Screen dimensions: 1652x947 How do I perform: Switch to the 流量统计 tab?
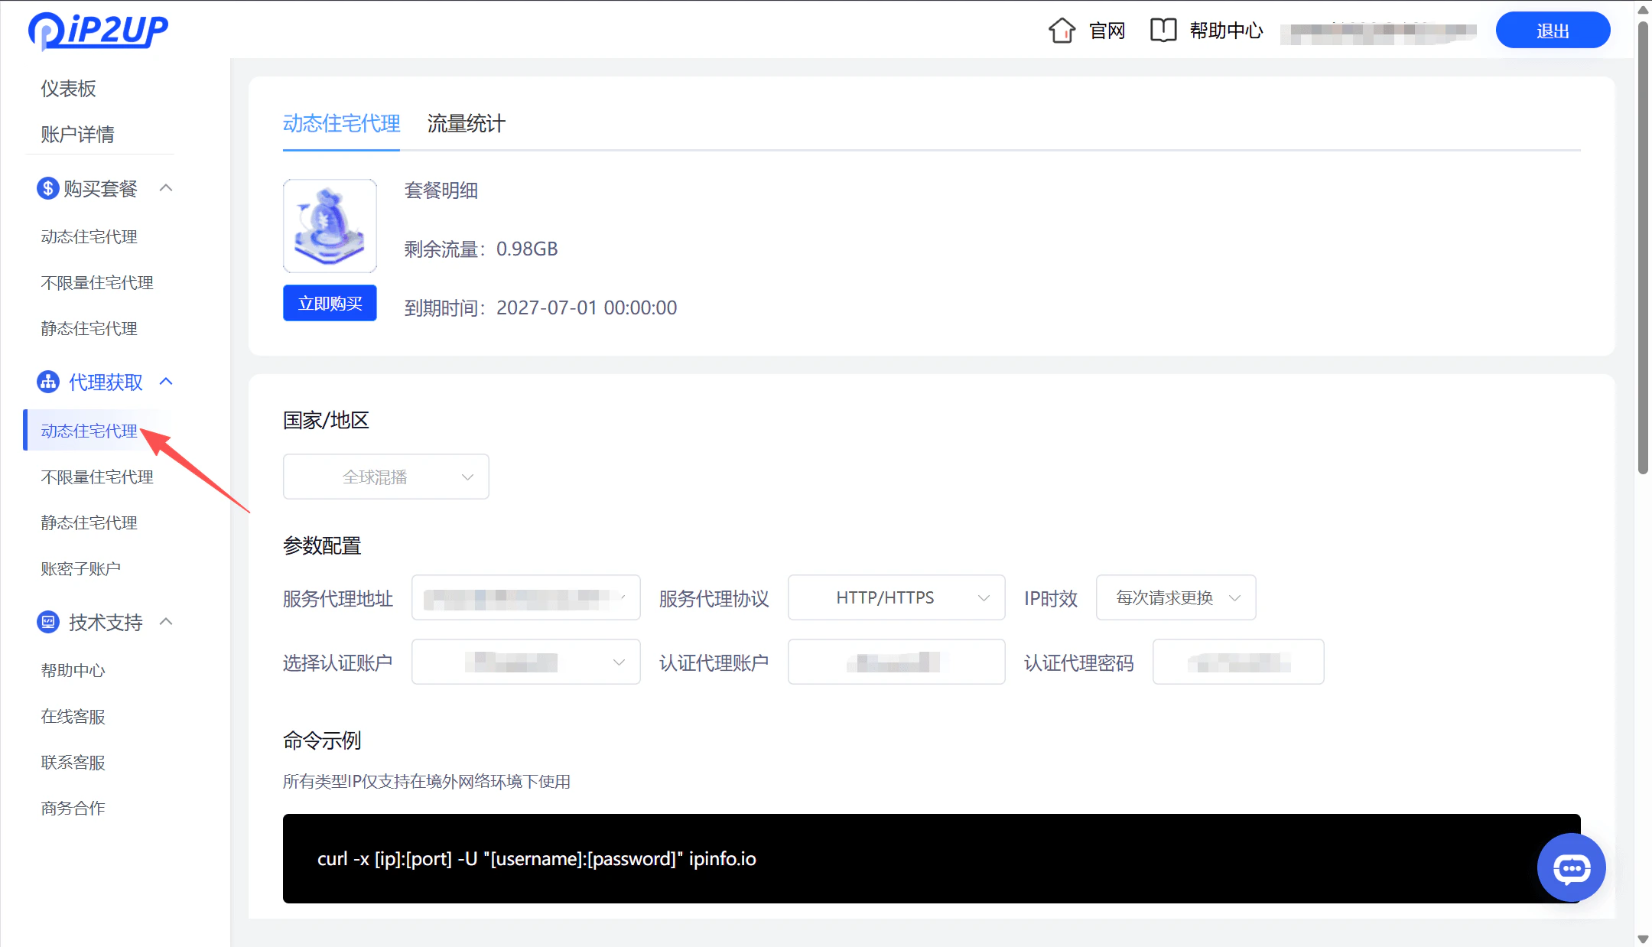[465, 124]
